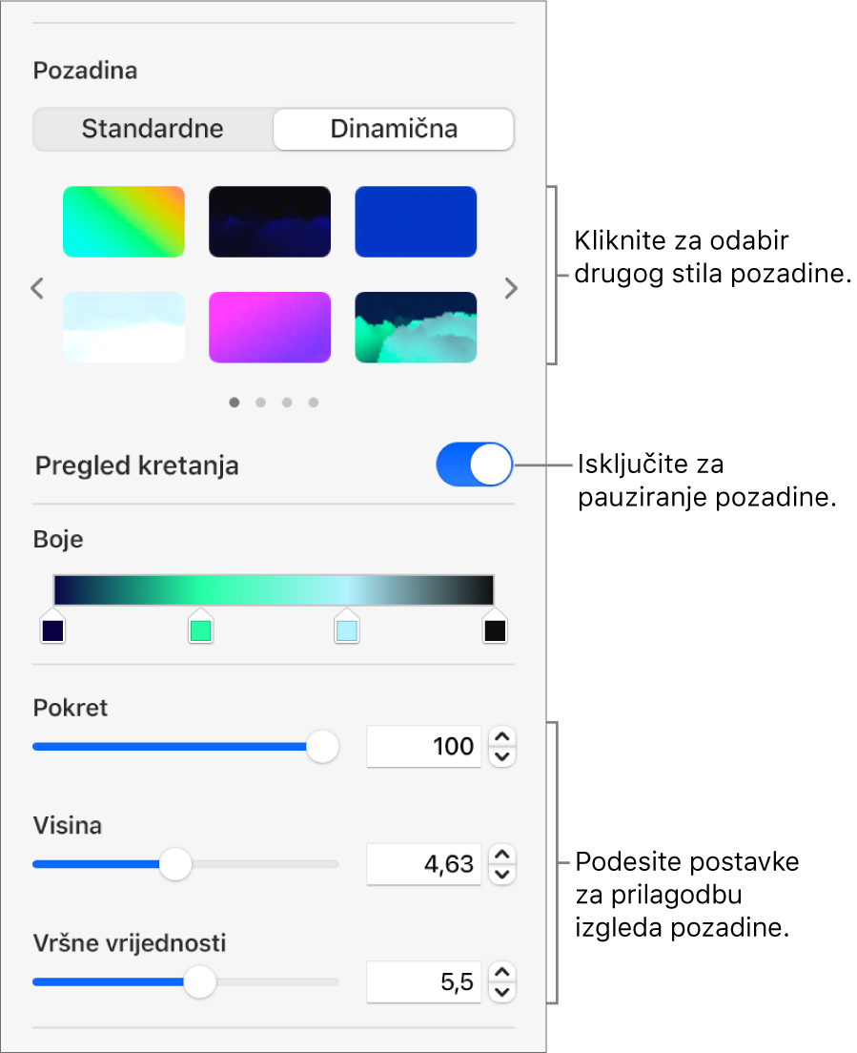Decrease the Visina value with stepper down
Viewport: 857px width, 1053px height.
pyautogui.click(x=502, y=875)
